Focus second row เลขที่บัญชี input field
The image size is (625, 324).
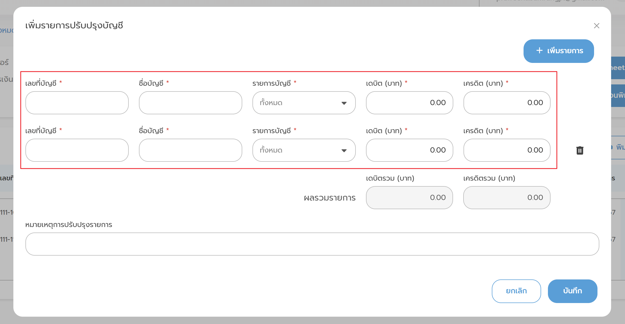(77, 150)
